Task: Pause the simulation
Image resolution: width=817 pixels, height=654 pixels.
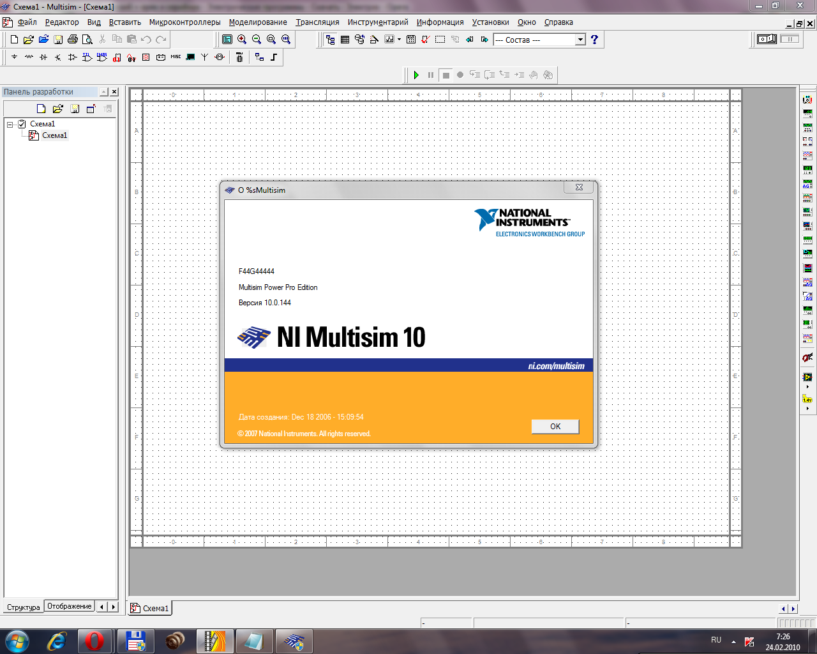Action: coord(431,75)
